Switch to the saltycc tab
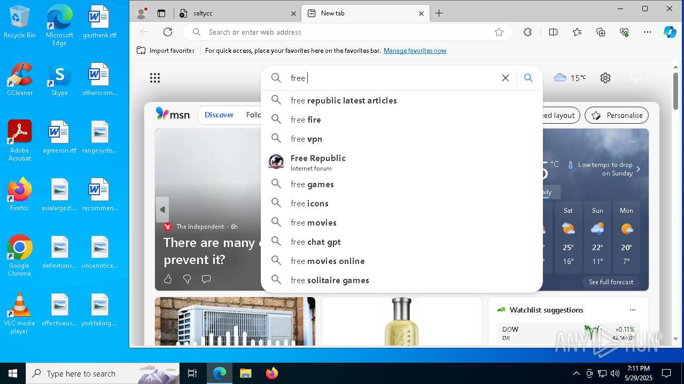Screen dimensions: 684x384 click(x=237, y=13)
